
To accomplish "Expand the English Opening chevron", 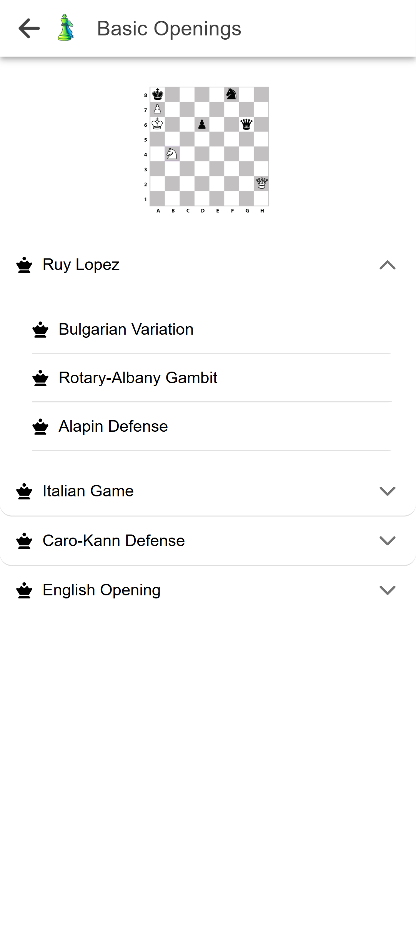I will pyautogui.click(x=387, y=590).
